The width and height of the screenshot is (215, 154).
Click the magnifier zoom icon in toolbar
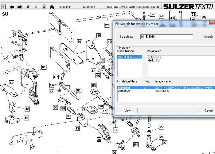pyautogui.click(x=28, y=6)
